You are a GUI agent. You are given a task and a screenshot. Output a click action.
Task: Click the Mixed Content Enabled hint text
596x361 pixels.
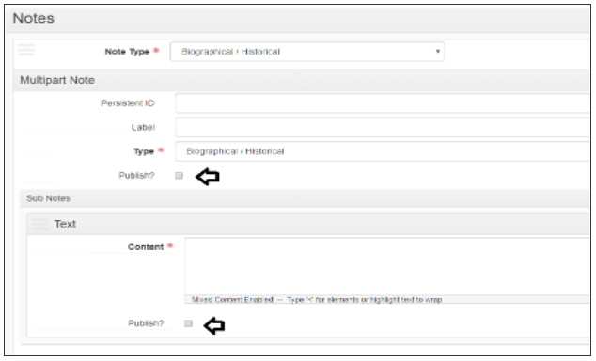(x=317, y=300)
